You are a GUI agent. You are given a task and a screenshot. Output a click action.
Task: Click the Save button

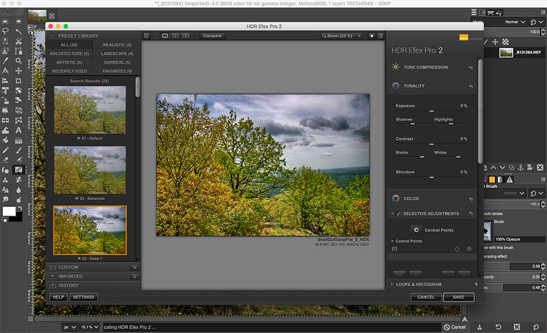click(x=458, y=297)
